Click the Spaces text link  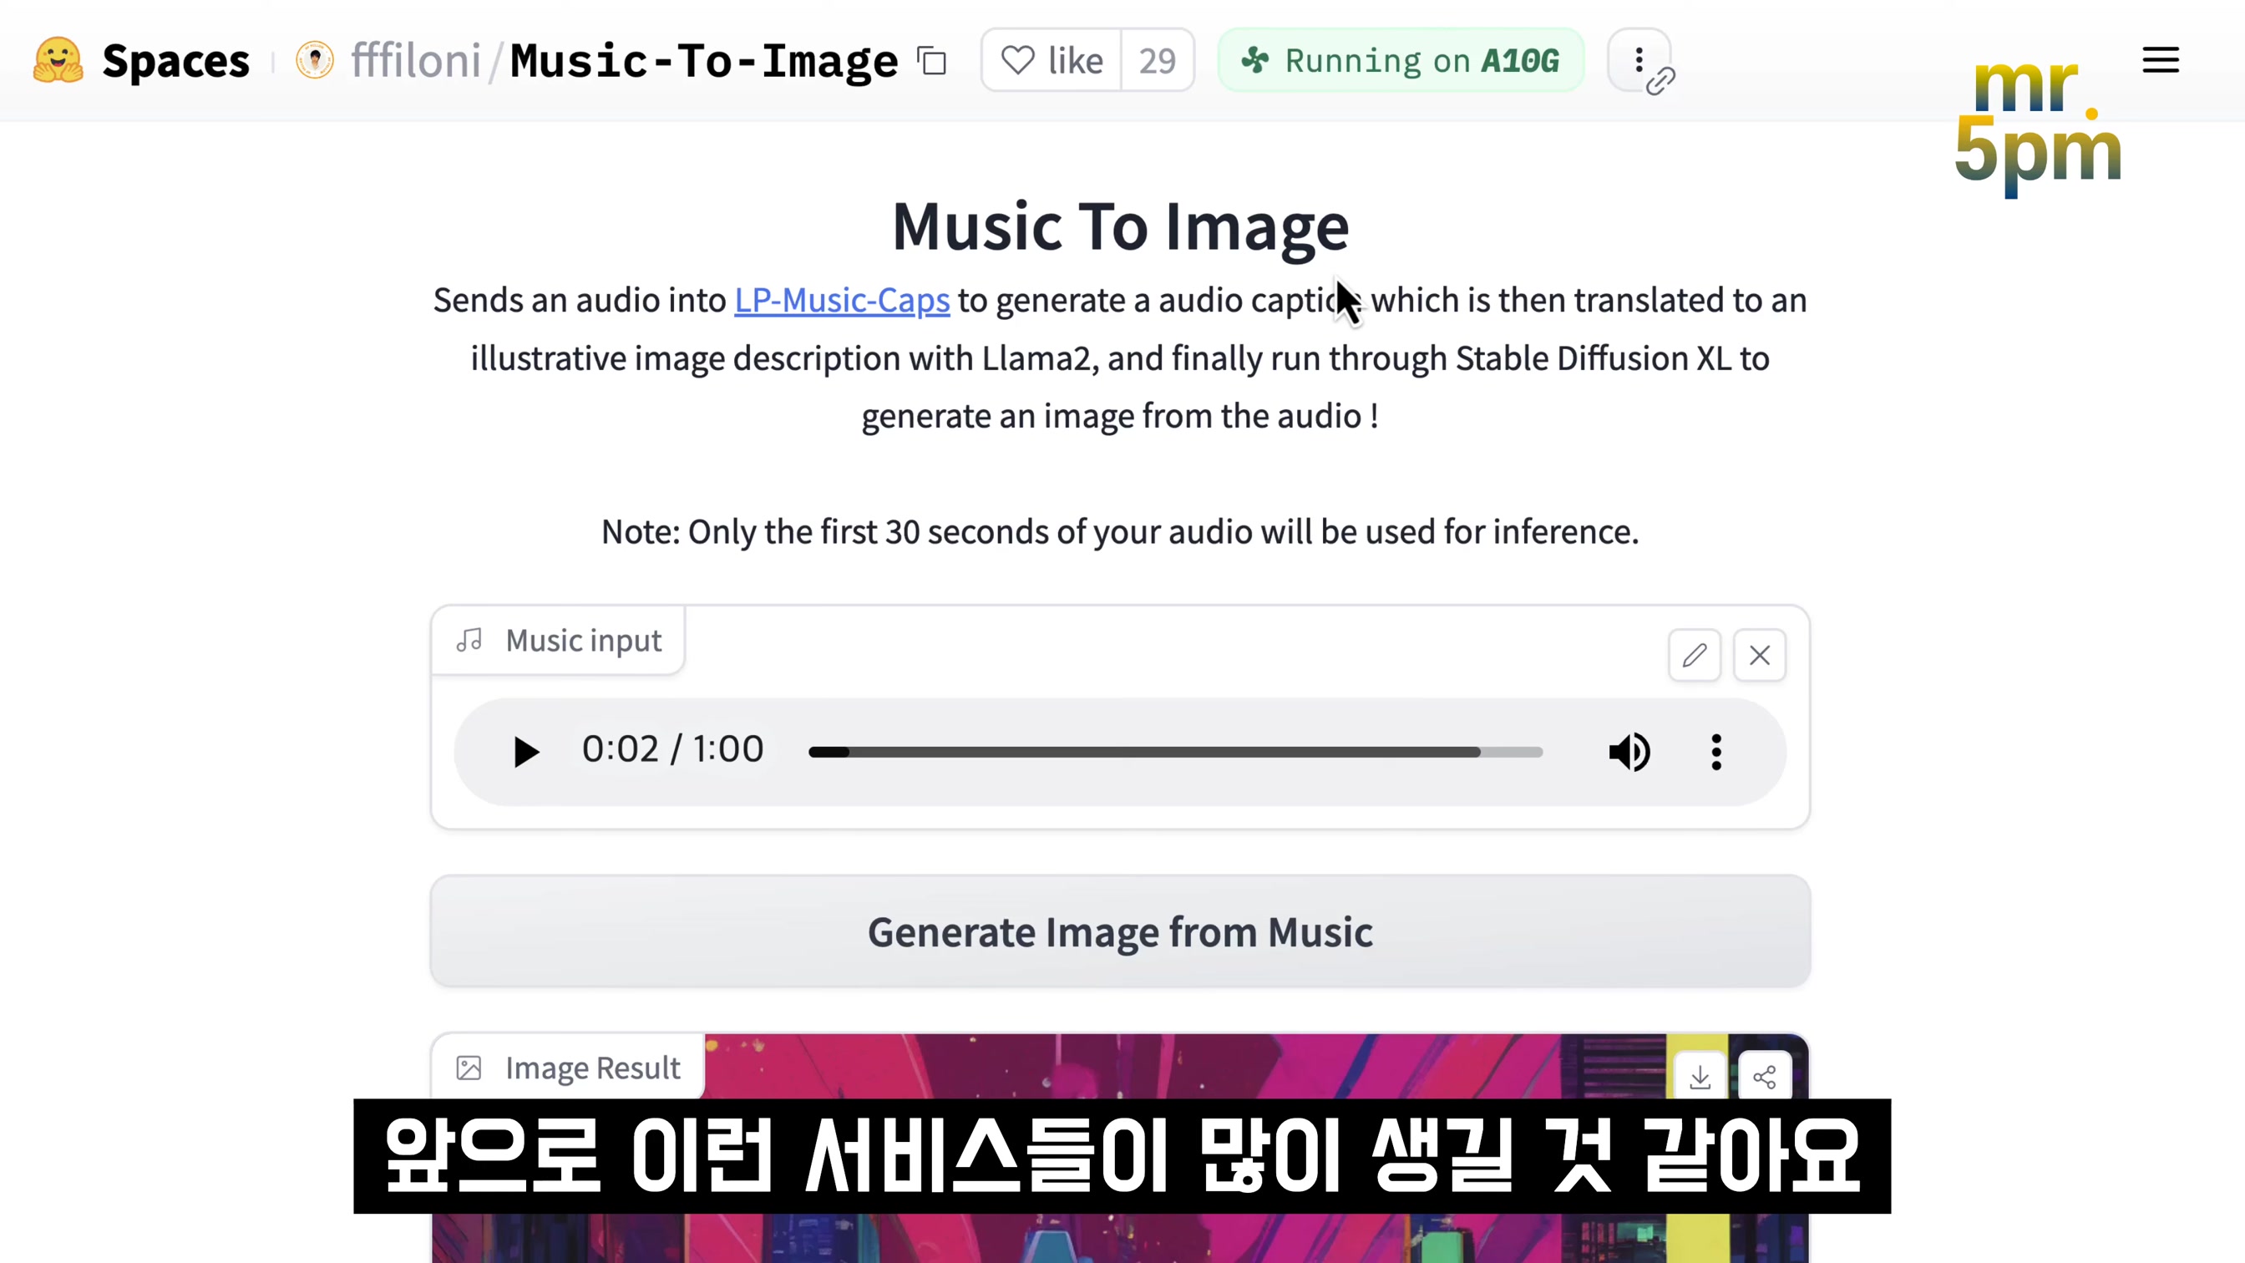pyautogui.click(x=175, y=61)
